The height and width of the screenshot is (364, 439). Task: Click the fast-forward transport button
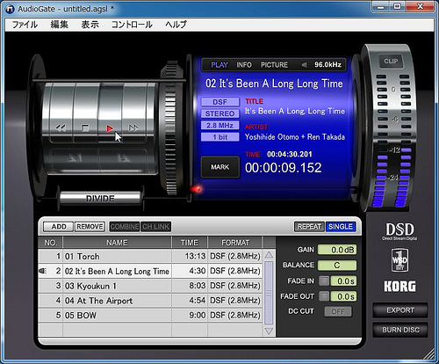pyautogui.click(x=133, y=128)
